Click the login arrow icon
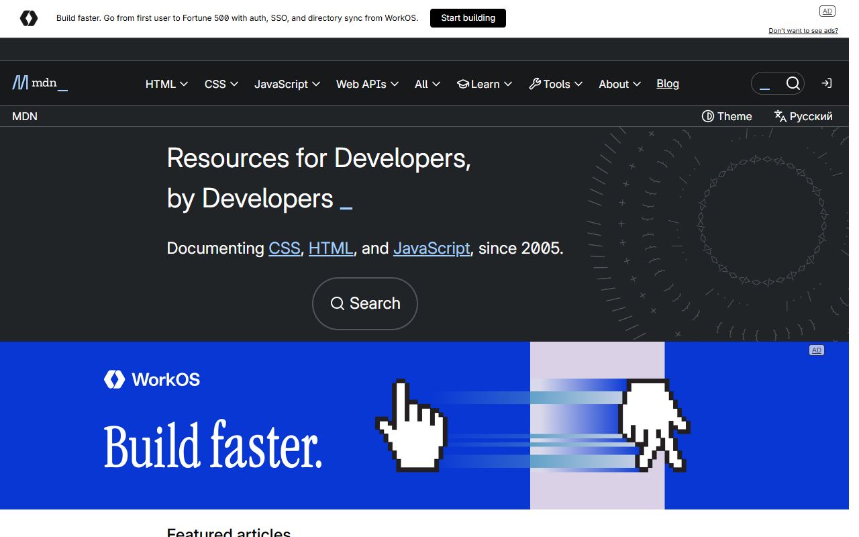 pos(827,83)
